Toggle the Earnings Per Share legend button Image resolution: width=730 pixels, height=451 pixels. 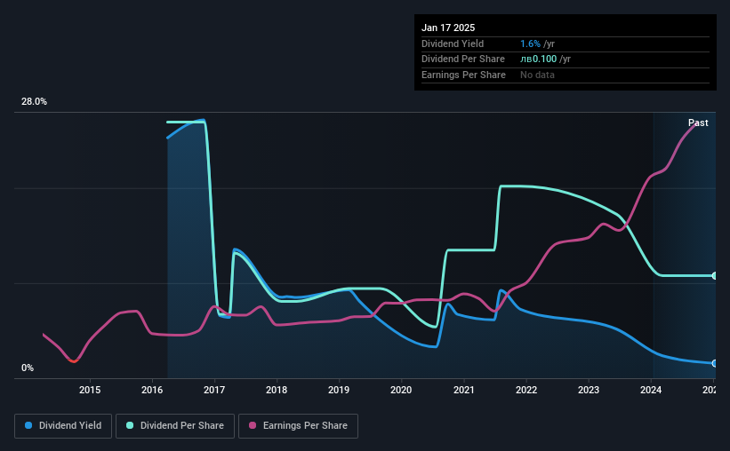[298, 426]
